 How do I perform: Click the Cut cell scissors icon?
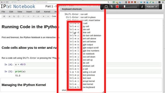pos(10,16)
